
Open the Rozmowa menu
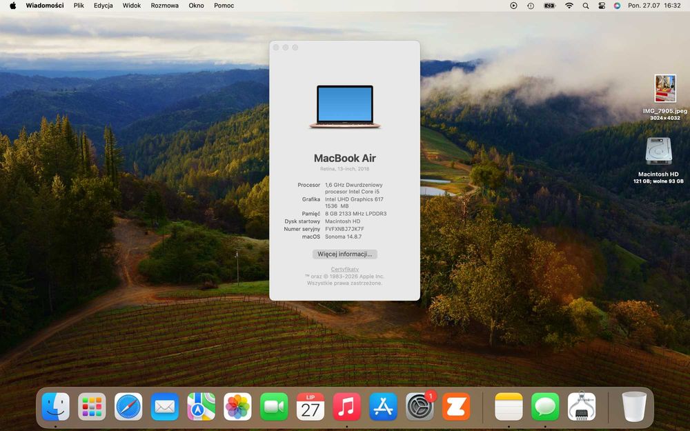[x=165, y=6]
